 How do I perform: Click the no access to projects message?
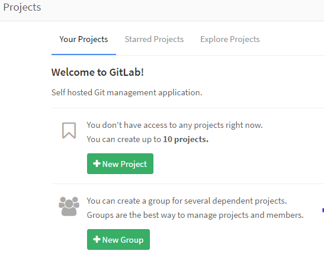pyautogui.click(x=175, y=125)
